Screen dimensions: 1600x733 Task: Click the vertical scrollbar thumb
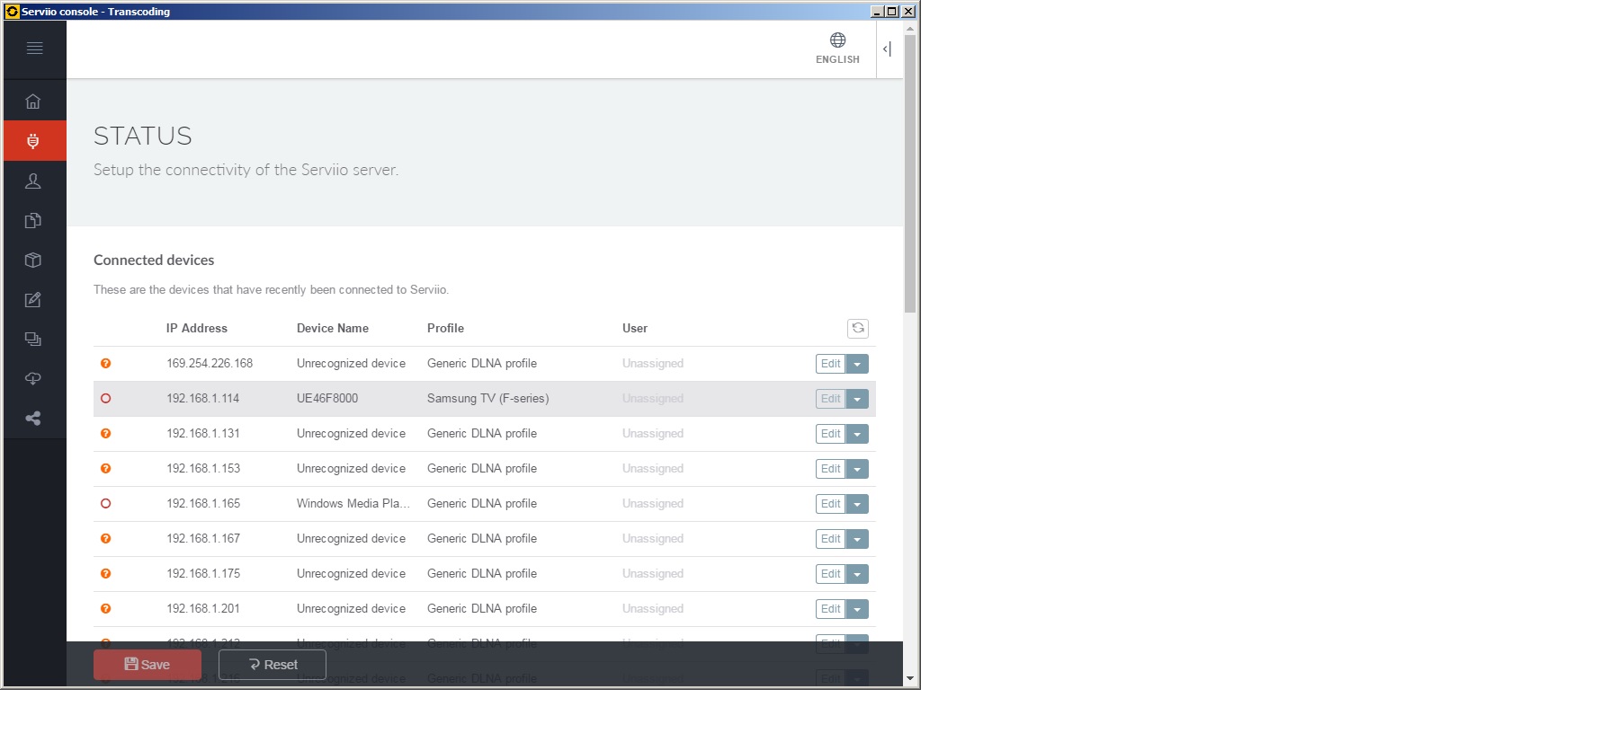(x=910, y=171)
